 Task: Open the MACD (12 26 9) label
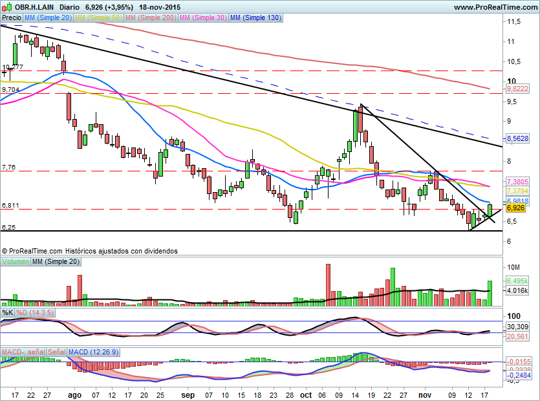tap(95, 352)
